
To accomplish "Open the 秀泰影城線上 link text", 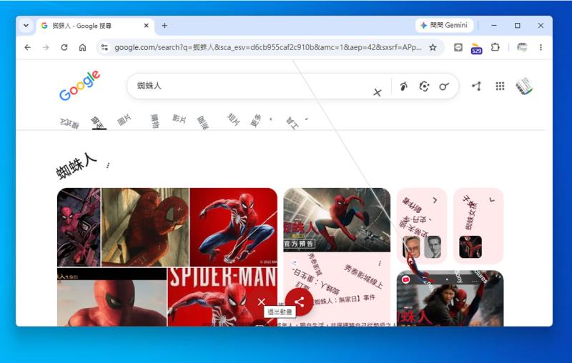I will [x=363, y=277].
